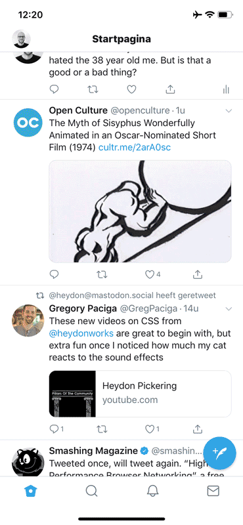Expand Gregory Paciga tweet options chevron

[x=229, y=308]
